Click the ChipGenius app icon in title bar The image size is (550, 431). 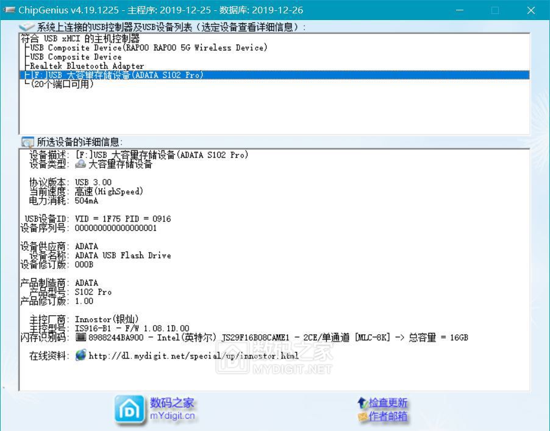(x=9, y=10)
